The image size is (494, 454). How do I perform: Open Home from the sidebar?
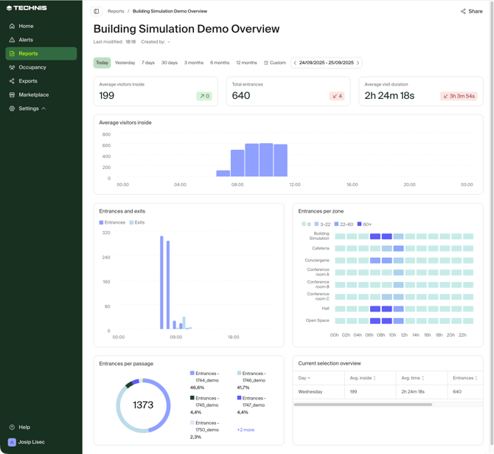click(26, 26)
